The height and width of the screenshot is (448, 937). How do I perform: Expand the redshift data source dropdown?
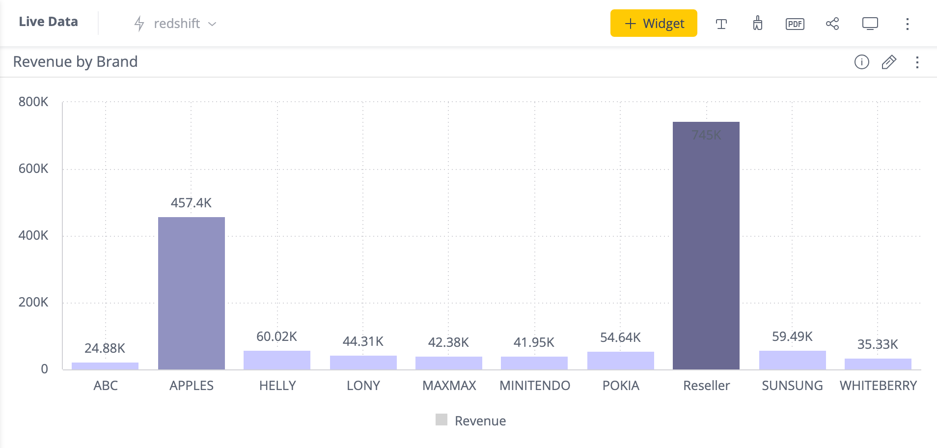(212, 24)
